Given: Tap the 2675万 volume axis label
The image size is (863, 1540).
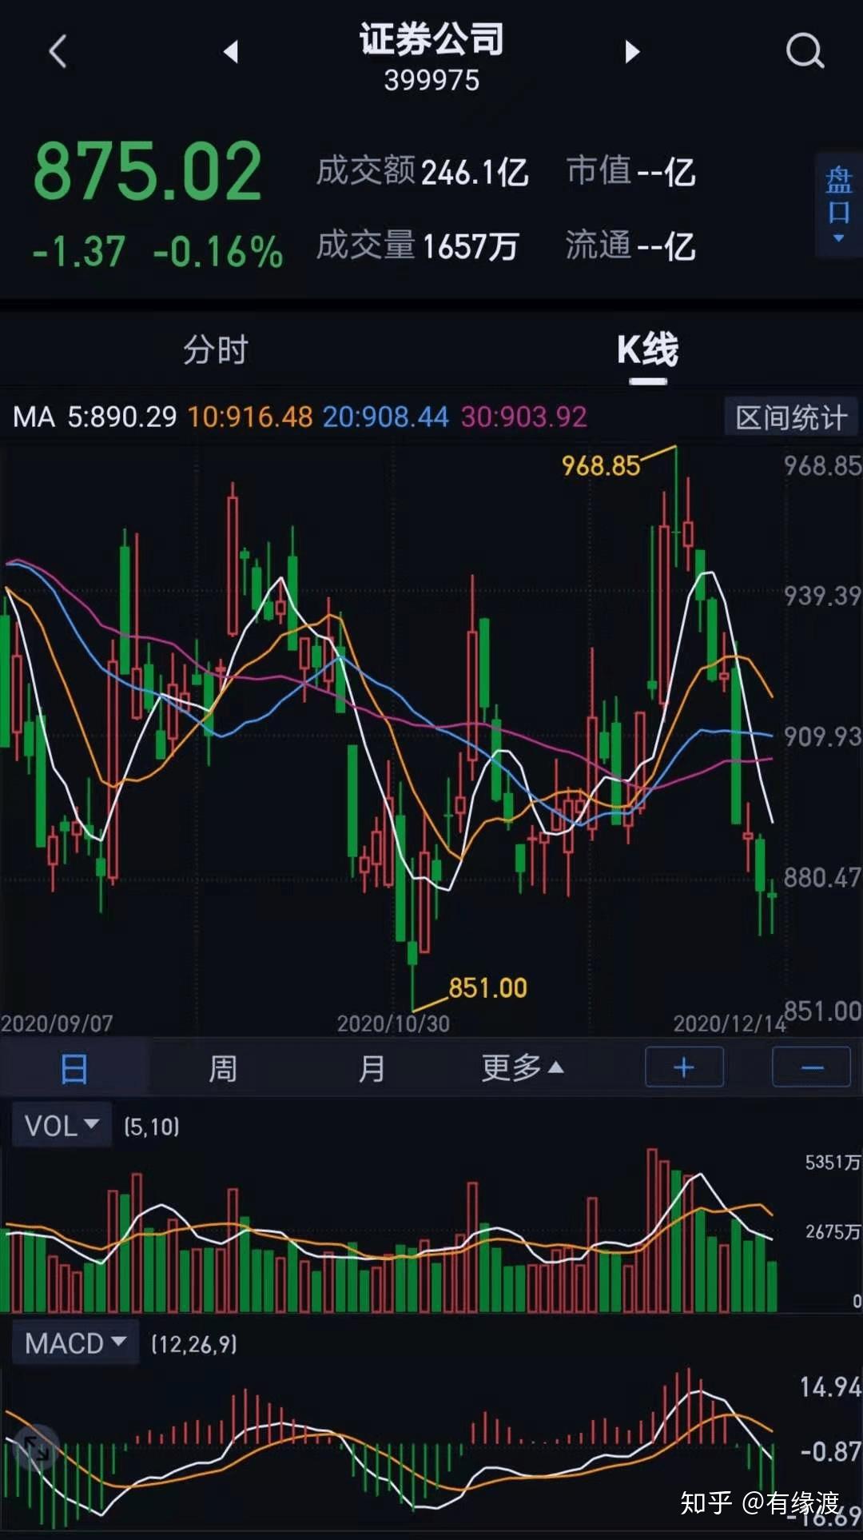Looking at the screenshot, I should (833, 1232).
